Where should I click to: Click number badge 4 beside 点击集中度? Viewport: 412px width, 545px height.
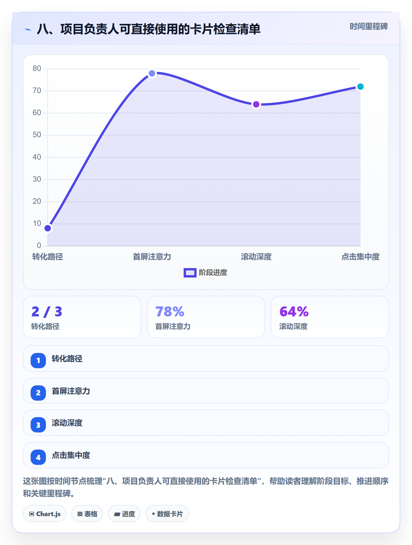point(38,457)
